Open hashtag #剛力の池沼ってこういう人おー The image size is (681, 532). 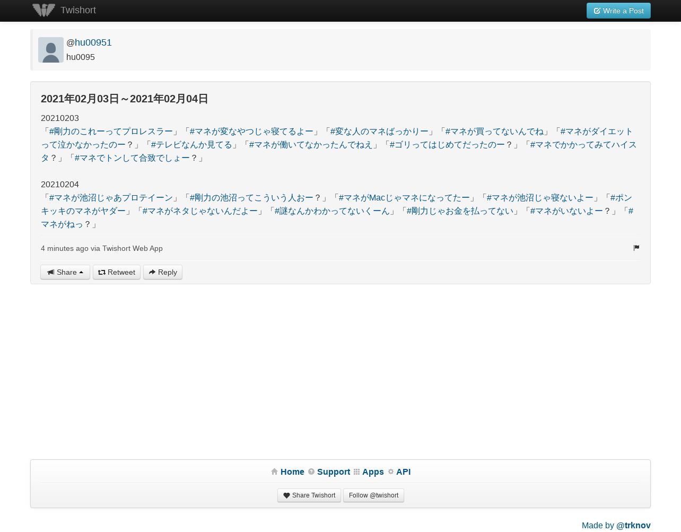(x=251, y=198)
